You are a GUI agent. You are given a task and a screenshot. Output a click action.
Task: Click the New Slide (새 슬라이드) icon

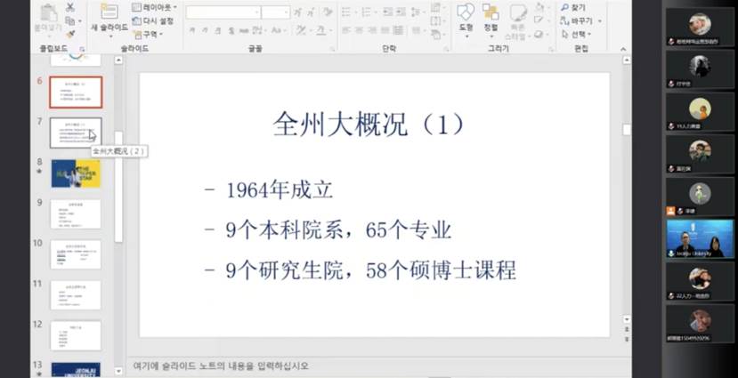pyautogui.click(x=109, y=12)
